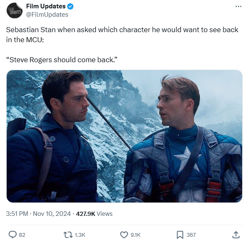Click the @FilmUpdates handle
Viewport: 248px width, 243px height.
tap(47, 15)
